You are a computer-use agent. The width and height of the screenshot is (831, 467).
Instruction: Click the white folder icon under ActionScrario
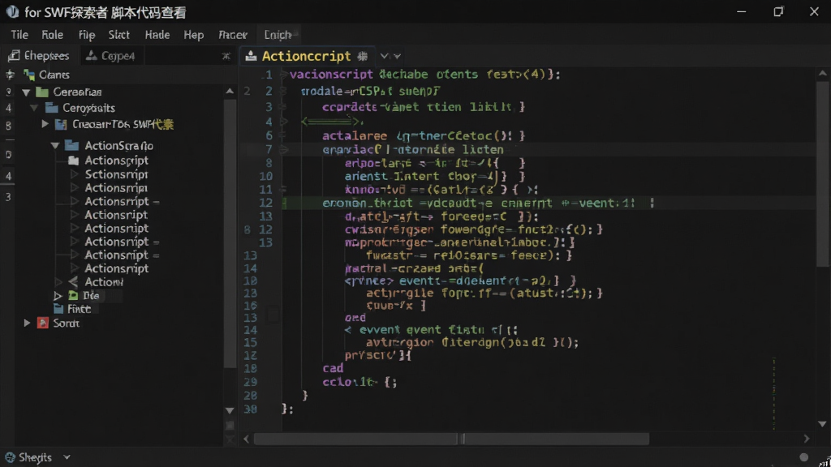(74, 161)
